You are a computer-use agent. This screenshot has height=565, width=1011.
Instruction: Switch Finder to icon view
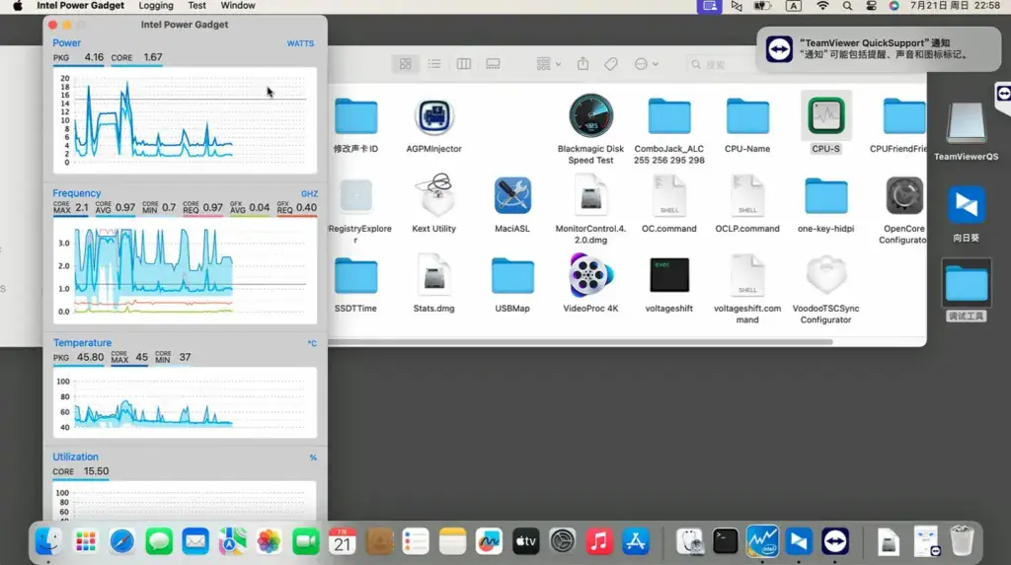(x=405, y=64)
